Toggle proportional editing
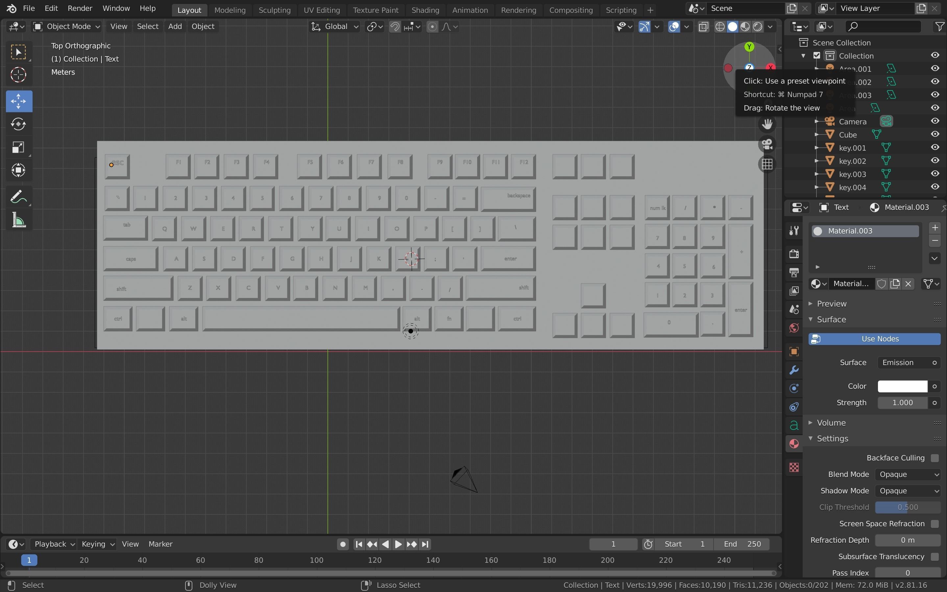The width and height of the screenshot is (947, 592). (432, 27)
